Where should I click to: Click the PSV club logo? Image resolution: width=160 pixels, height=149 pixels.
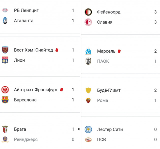[88, 139]
